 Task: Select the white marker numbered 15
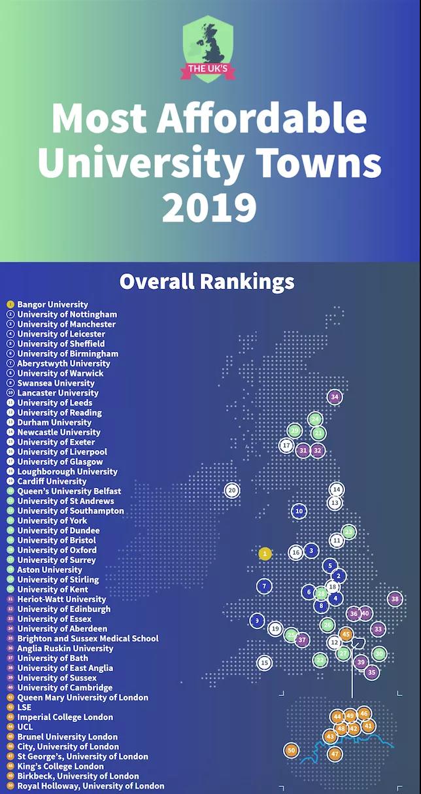coord(264,663)
